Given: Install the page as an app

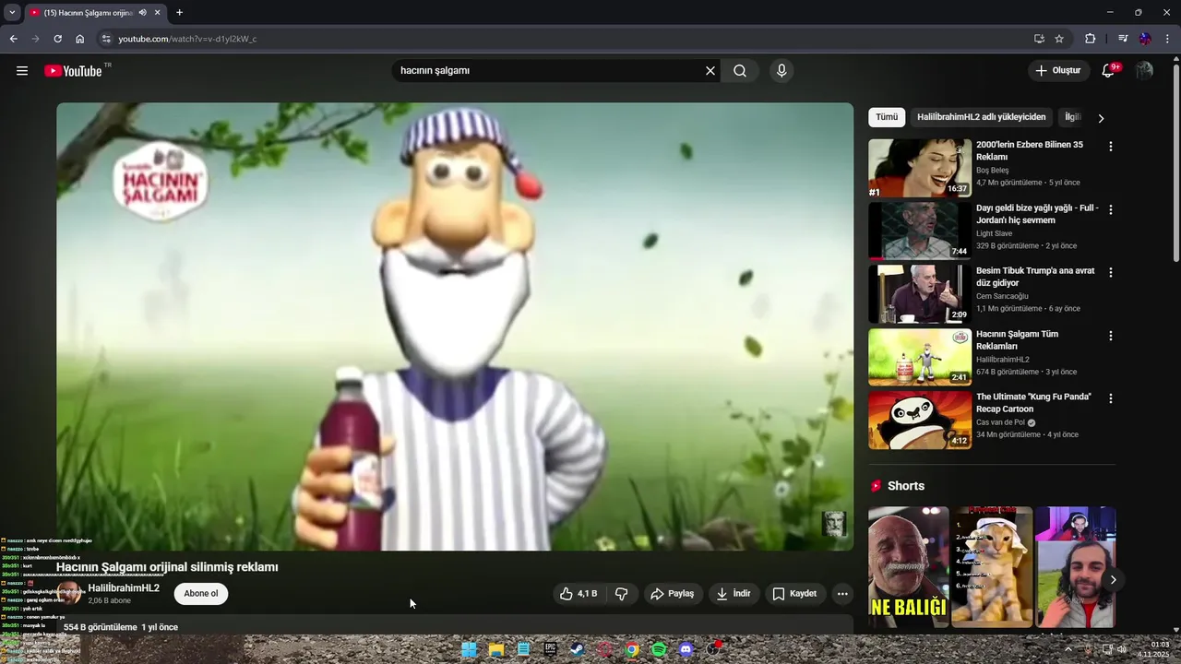Looking at the screenshot, I should click(x=1039, y=39).
